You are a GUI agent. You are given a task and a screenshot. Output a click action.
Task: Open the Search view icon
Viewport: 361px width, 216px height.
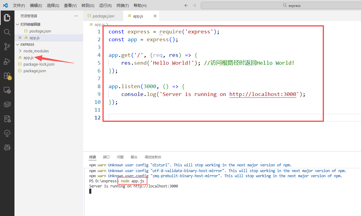pyautogui.click(x=7, y=32)
